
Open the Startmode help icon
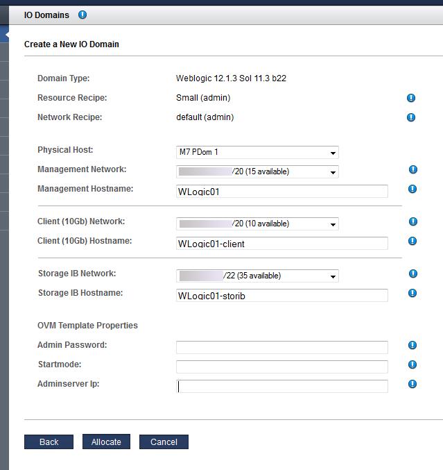click(412, 364)
